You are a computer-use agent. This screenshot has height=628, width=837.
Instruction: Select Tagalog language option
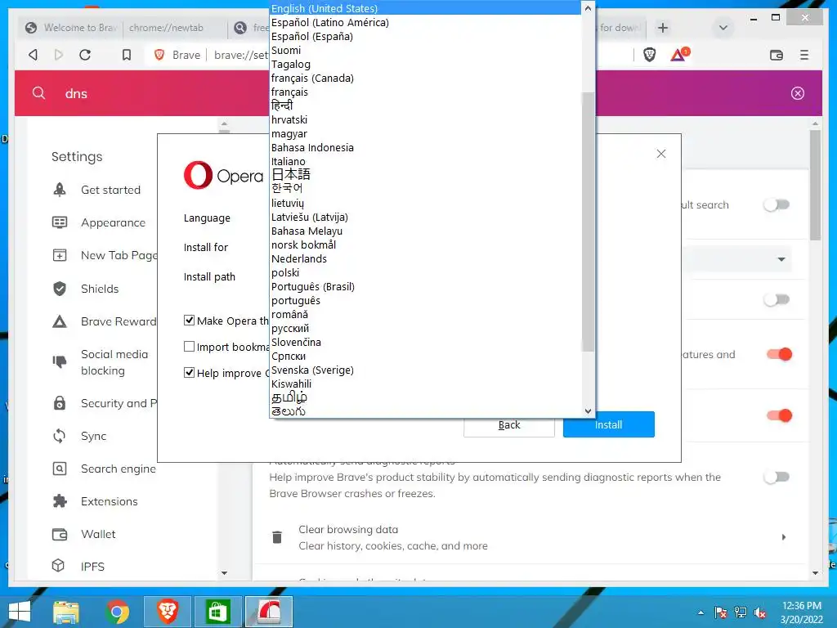click(x=425, y=64)
